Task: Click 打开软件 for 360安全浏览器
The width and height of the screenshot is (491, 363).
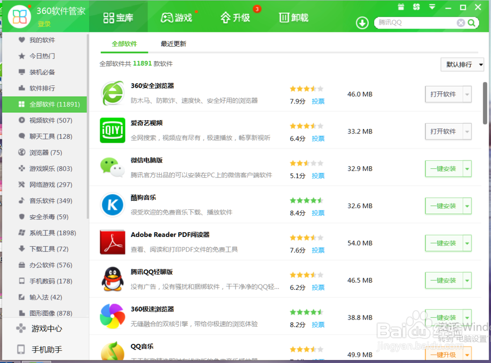Action: [444, 94]
